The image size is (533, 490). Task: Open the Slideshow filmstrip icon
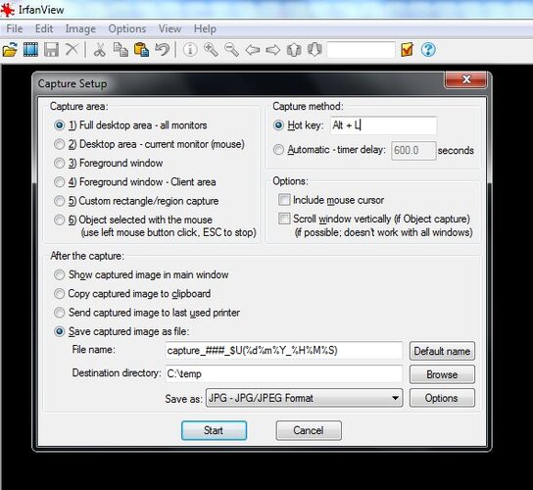30,50
